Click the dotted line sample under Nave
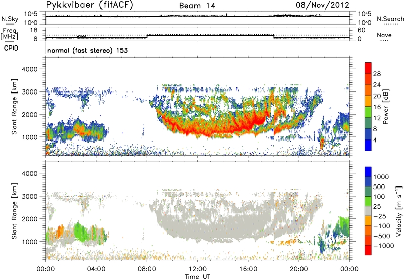The width and height of the screenshot is (404, 280). (385, 41)
